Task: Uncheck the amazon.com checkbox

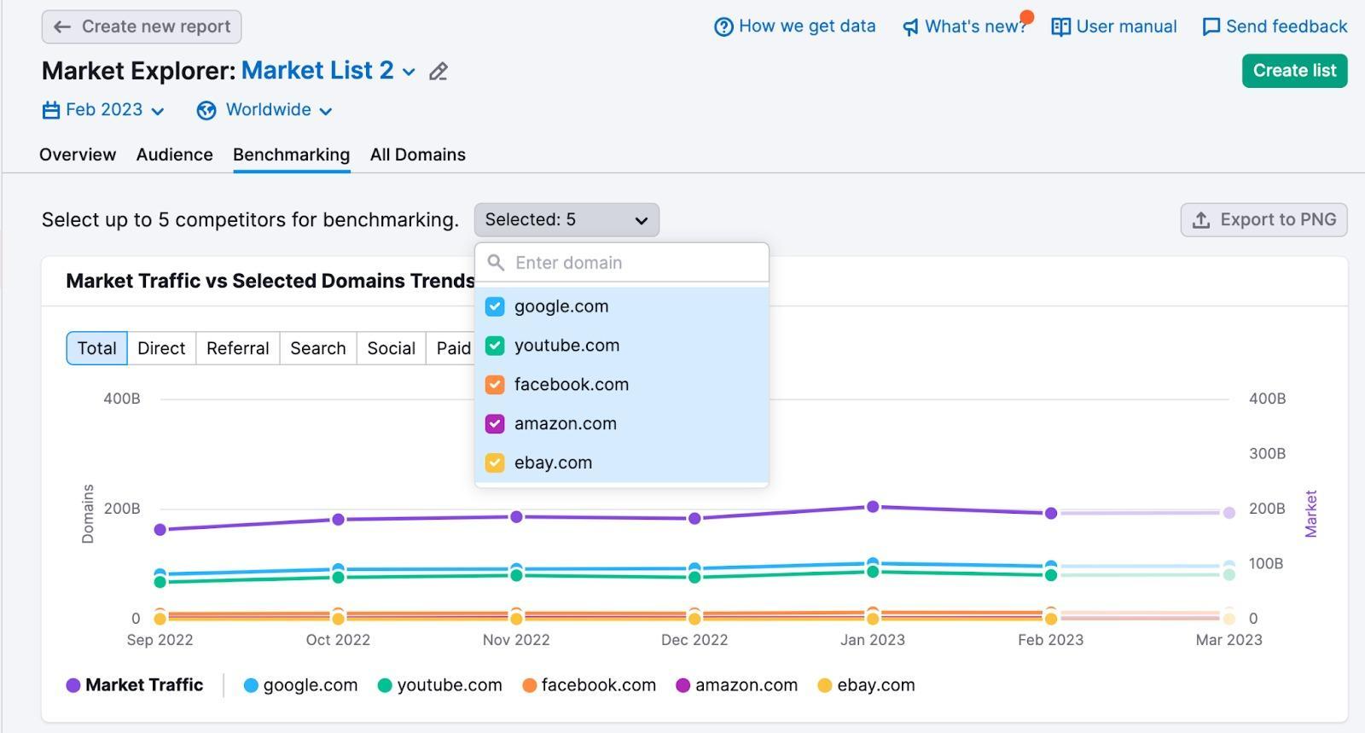Action: (x=495, y=424)
